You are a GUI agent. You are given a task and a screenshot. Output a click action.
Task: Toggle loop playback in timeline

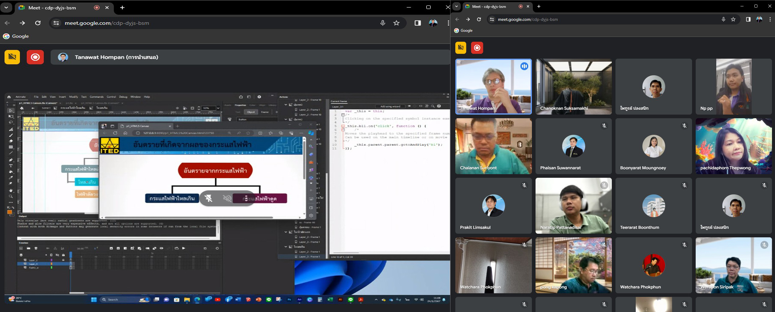tap(177, 248)
